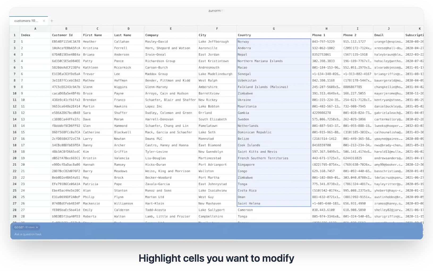
Task: Select column F header
Action: point(217,29)
